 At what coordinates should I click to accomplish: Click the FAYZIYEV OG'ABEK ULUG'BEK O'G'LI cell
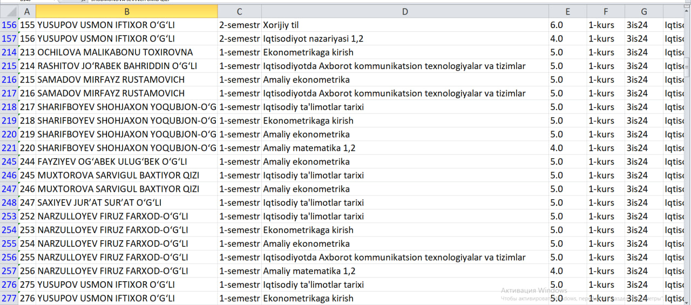(x=127, y=161)
